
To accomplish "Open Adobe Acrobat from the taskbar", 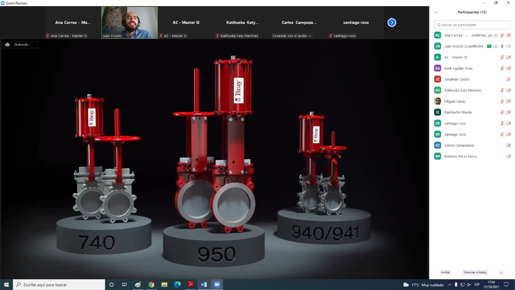I will pyautogui.click(x=191, y=285).
